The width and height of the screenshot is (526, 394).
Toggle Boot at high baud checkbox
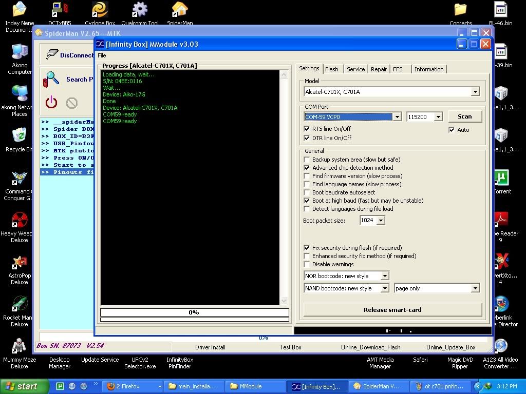(x=307, y=201)
